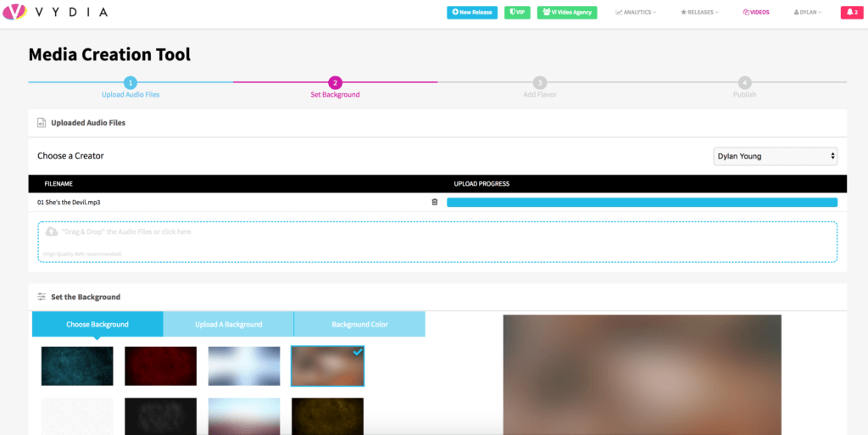Viewport: 868px width, 435px height.
Task: Click the upload progress bar
Action: point(643,202)
